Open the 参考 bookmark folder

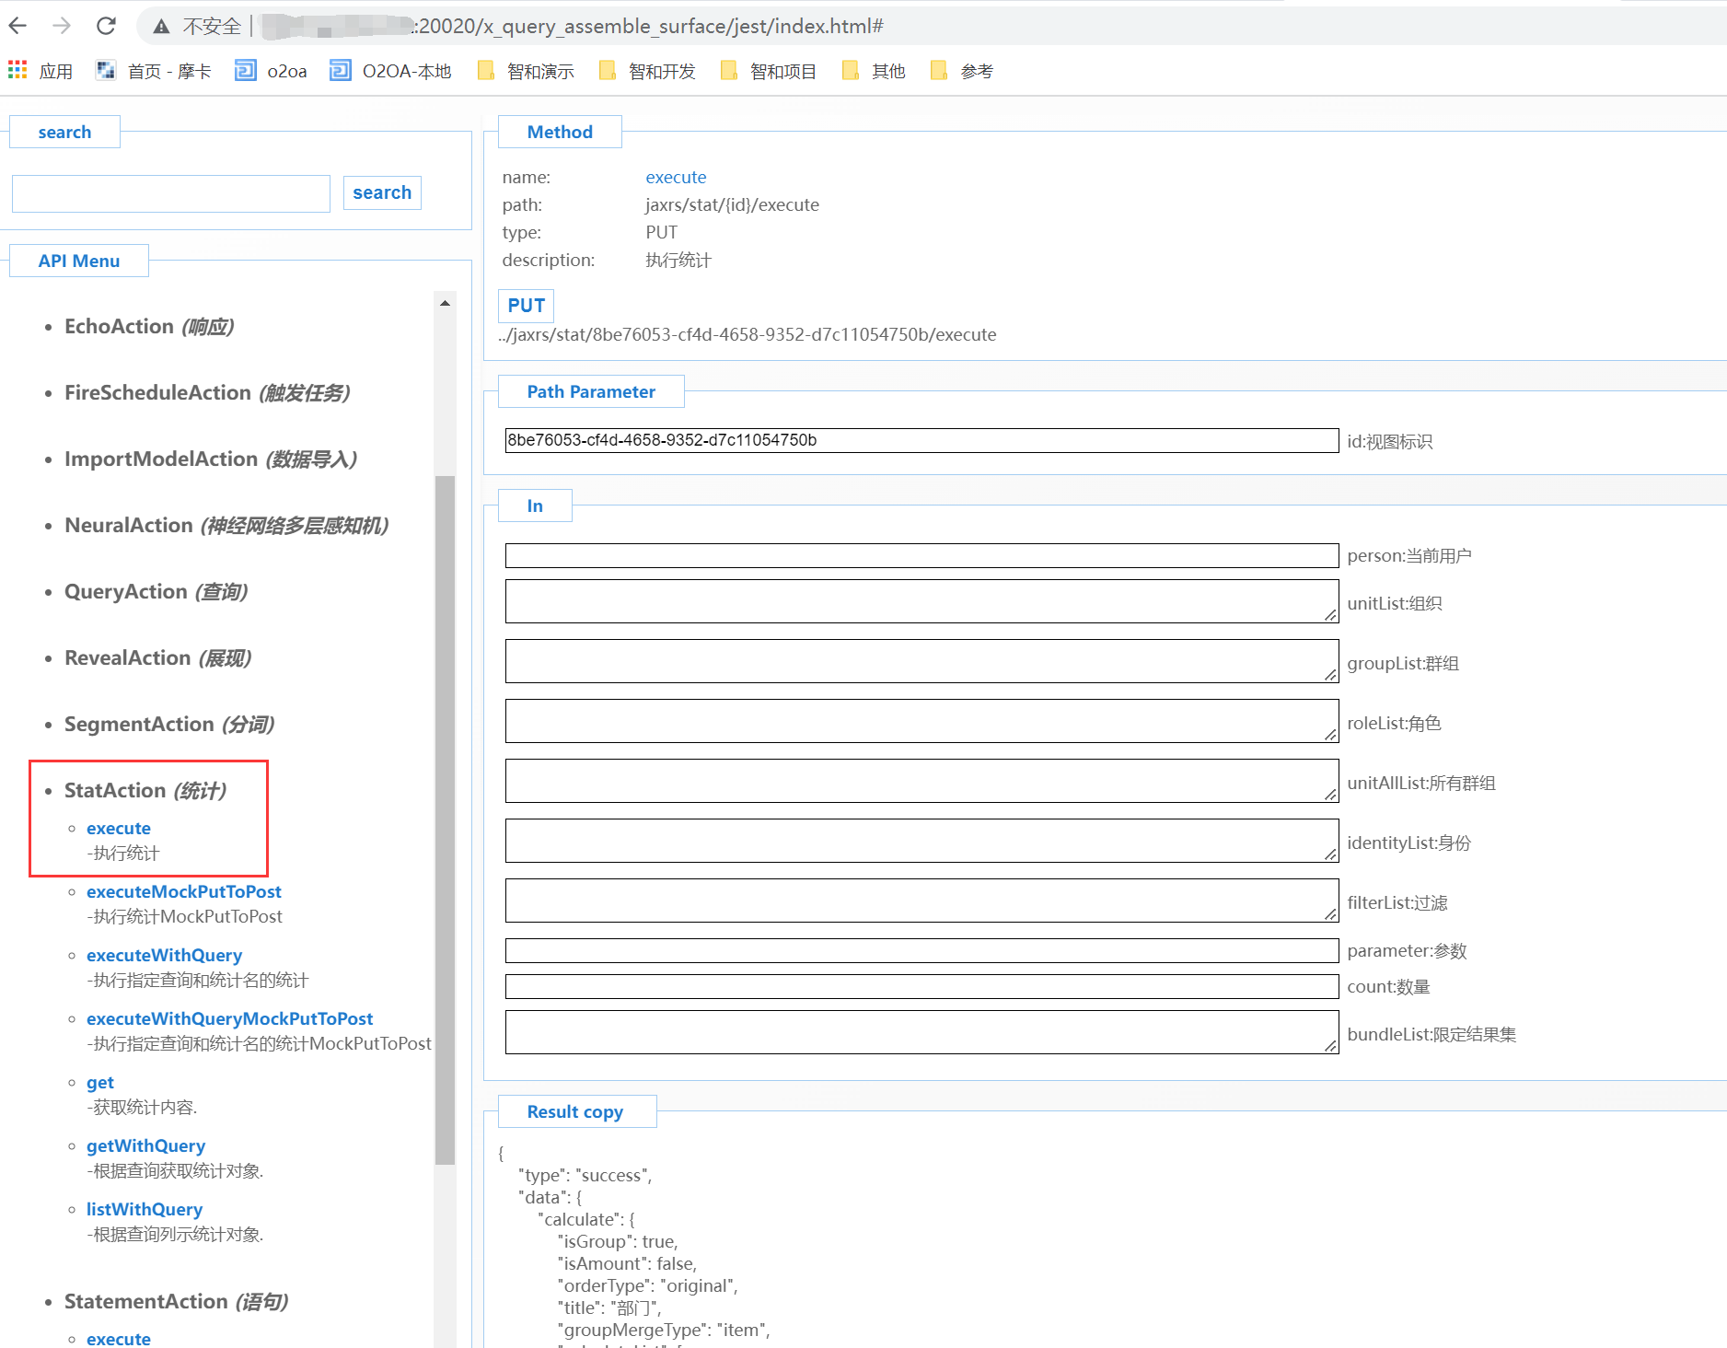(x=962, y=71)
